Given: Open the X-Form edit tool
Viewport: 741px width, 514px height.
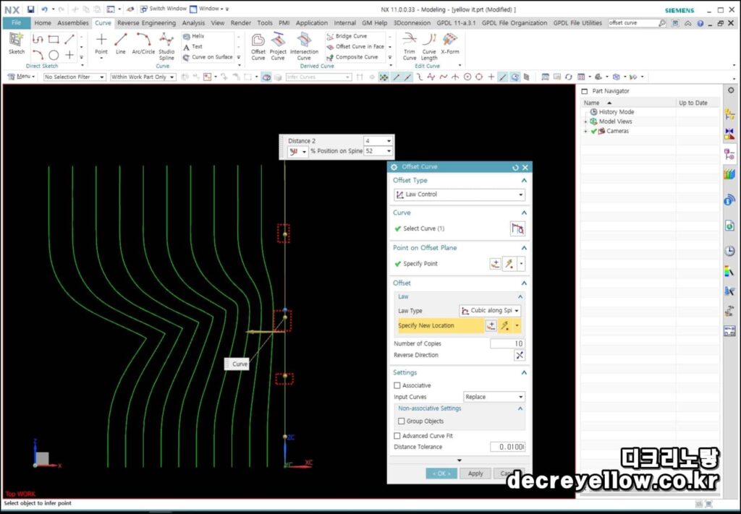Looking at the screenshot, I should point(450,44).
